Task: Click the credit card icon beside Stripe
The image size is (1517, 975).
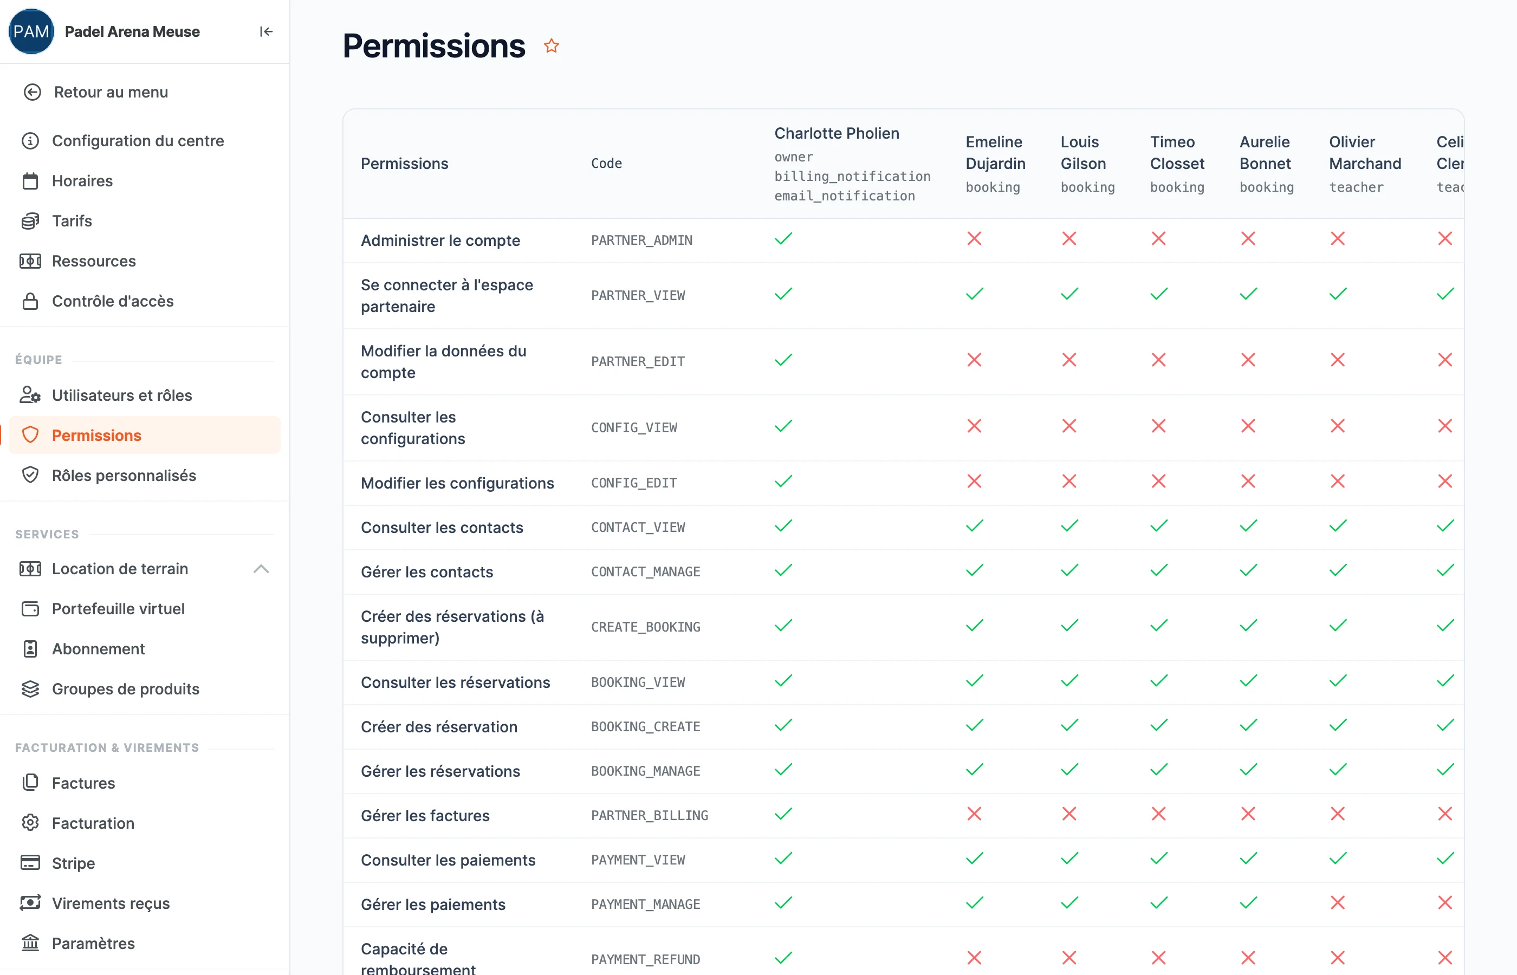Action: point(30,863)
